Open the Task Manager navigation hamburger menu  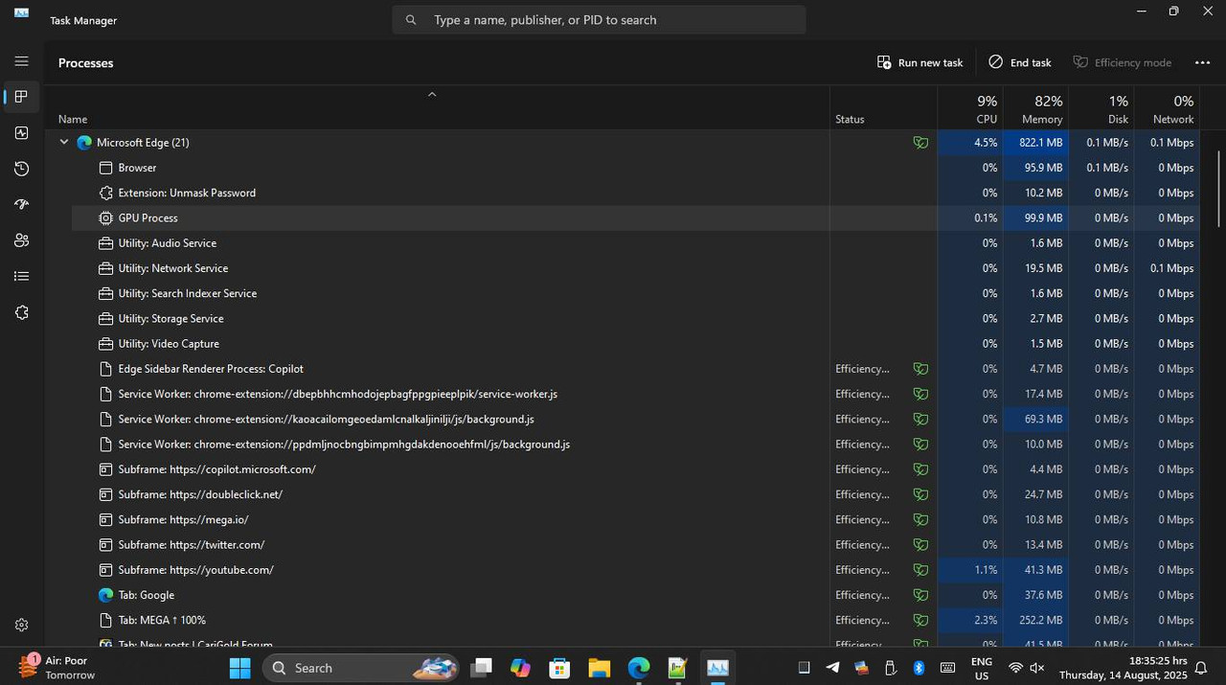[21, 61]
